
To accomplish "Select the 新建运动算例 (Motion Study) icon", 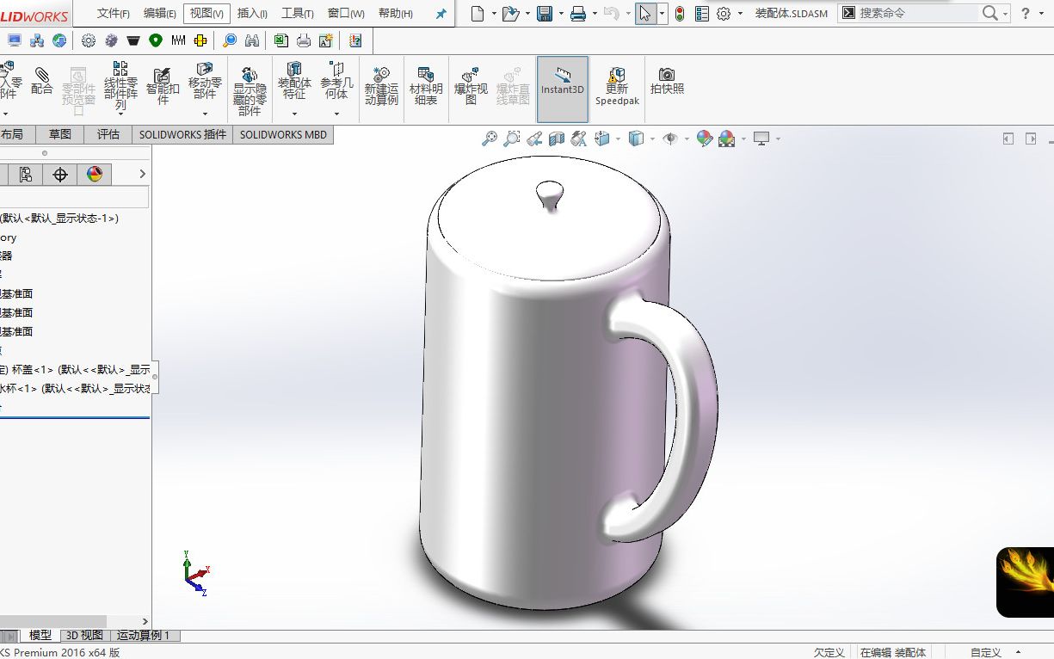I will point(380,86).
